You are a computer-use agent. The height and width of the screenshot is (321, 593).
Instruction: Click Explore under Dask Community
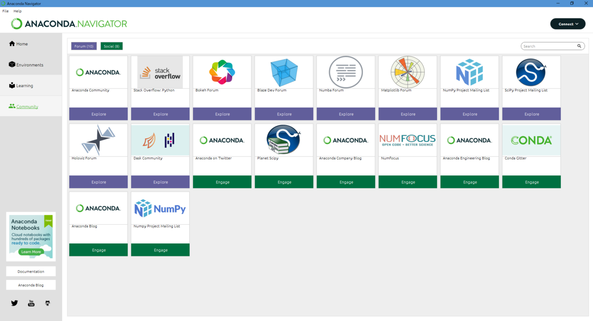[x=160, y=182]
